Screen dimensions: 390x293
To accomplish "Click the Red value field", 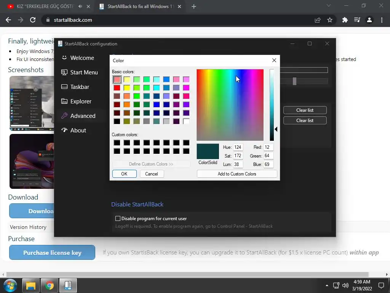I will pyautogui.click(x=269, y=147).
